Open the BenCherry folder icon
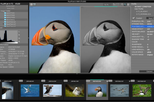 [x=5, y=19]
